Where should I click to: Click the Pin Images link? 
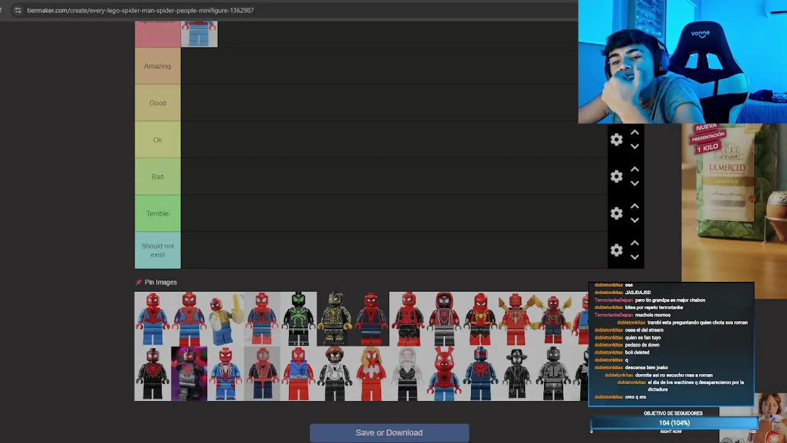pyautogui.click(x=160, y=282)
